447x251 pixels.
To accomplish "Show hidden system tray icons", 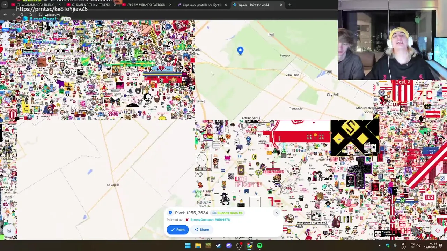I will click(x=380, y=245).
